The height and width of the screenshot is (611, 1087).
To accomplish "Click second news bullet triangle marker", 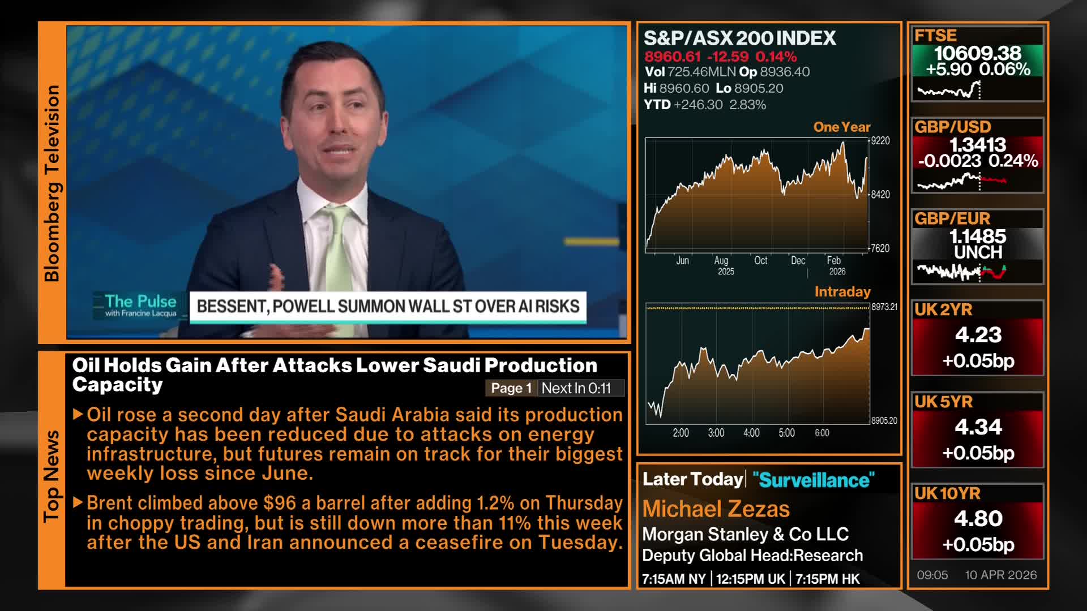I will point(78,502).
